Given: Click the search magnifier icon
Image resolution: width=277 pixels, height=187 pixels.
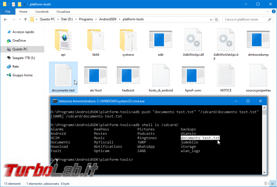Looking at the screenshot, I should click(x=269, y=20).
